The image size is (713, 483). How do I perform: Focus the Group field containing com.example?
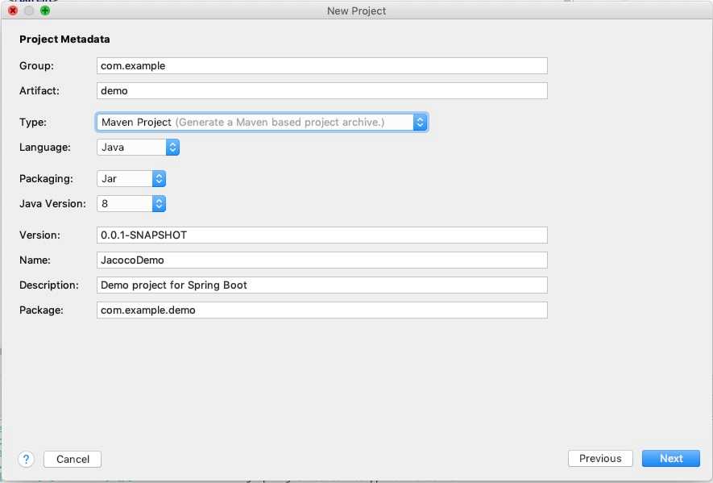point(322,65)
